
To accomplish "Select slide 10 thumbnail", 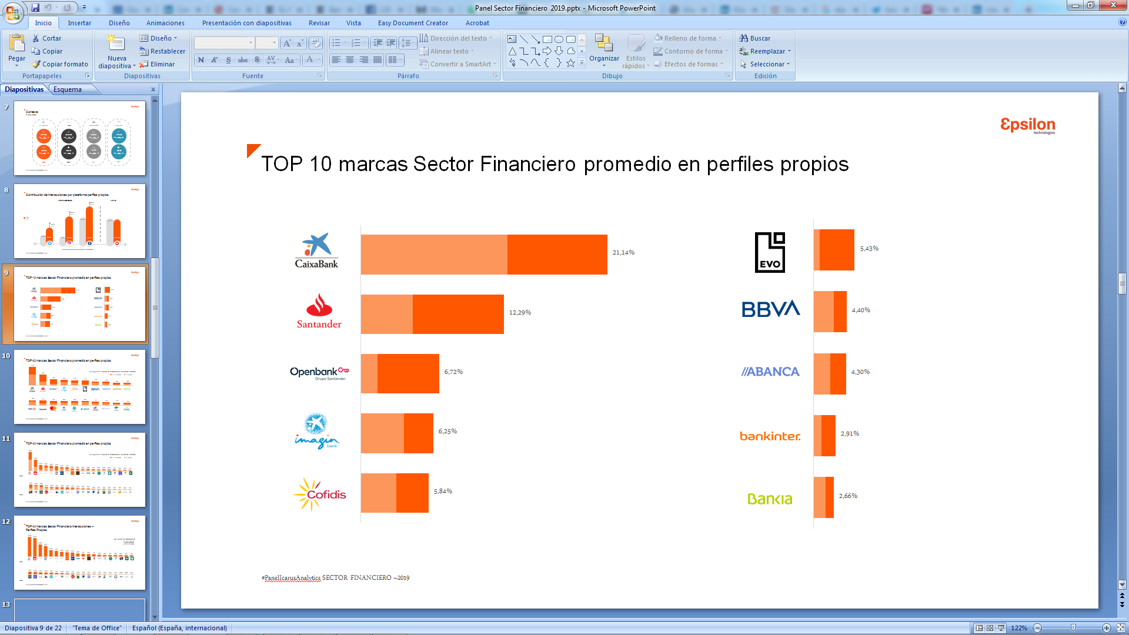I will click(x=79, y=387).
